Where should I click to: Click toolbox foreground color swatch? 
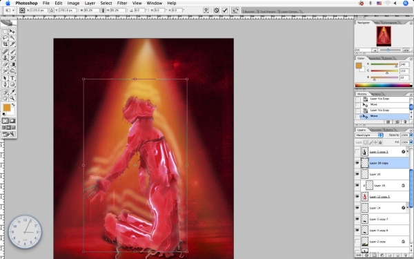(6, 108)
